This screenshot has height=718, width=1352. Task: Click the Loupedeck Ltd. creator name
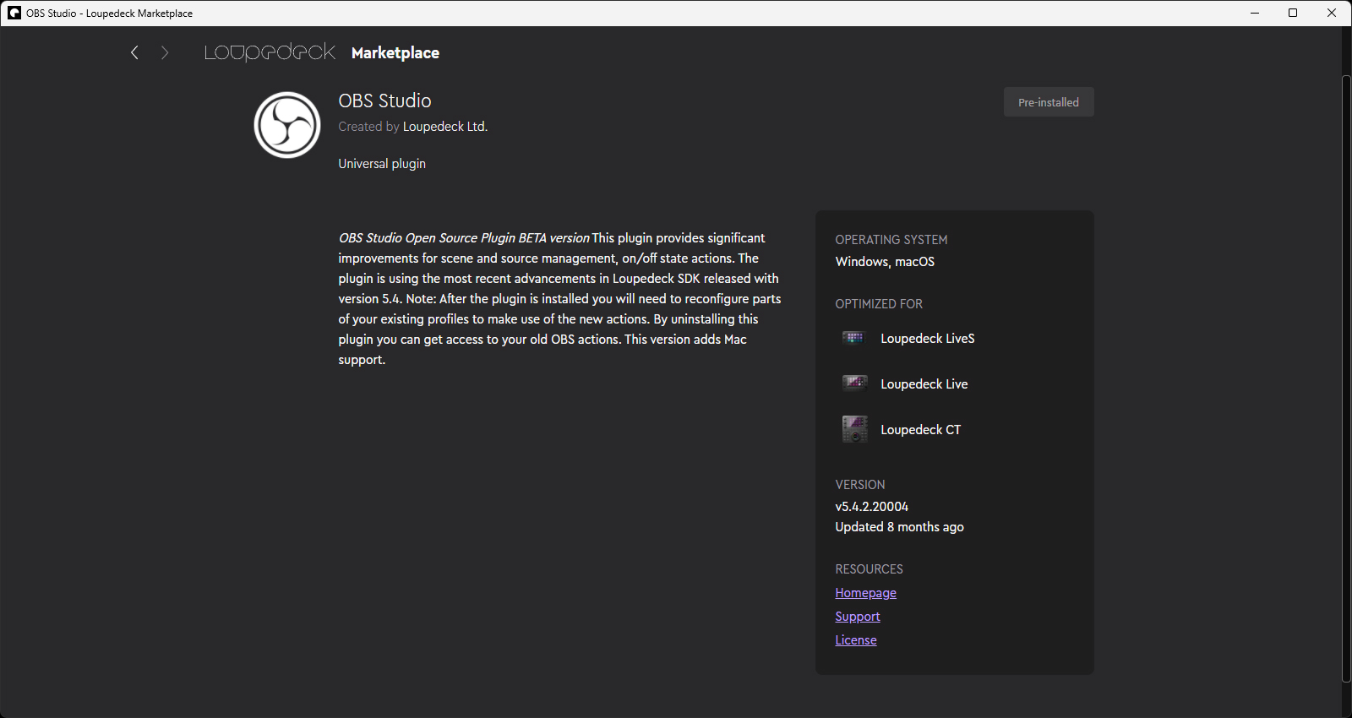click(444, 127)
